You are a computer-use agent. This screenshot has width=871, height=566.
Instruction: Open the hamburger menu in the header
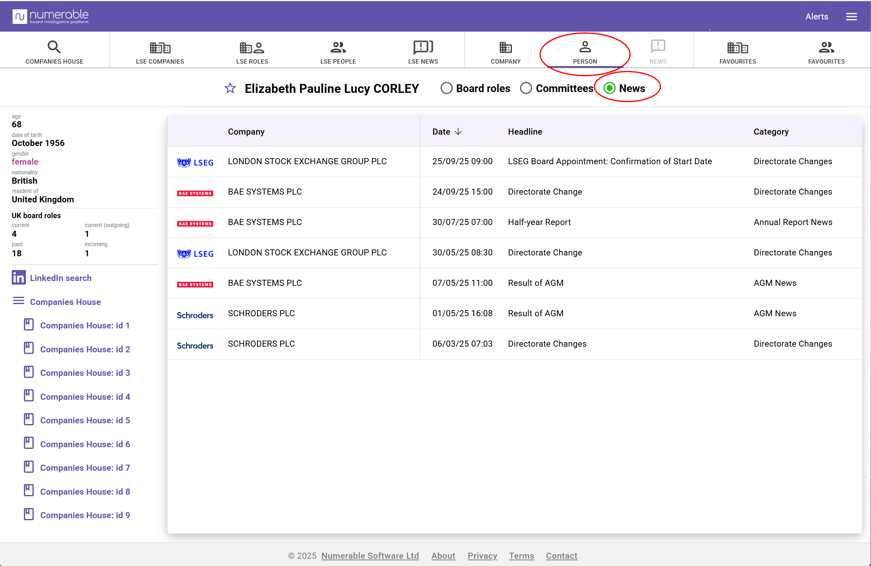point(851,17)
